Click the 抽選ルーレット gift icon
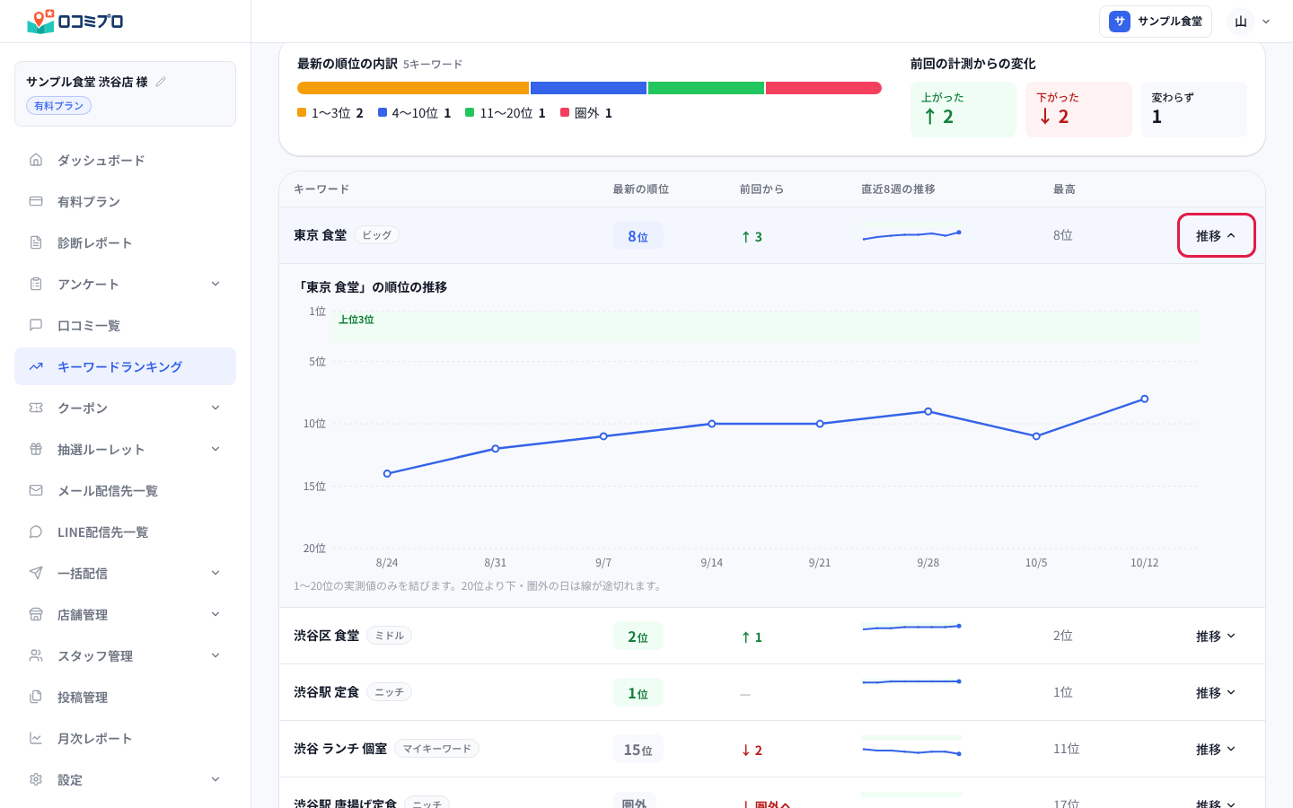 click(36, 449)
